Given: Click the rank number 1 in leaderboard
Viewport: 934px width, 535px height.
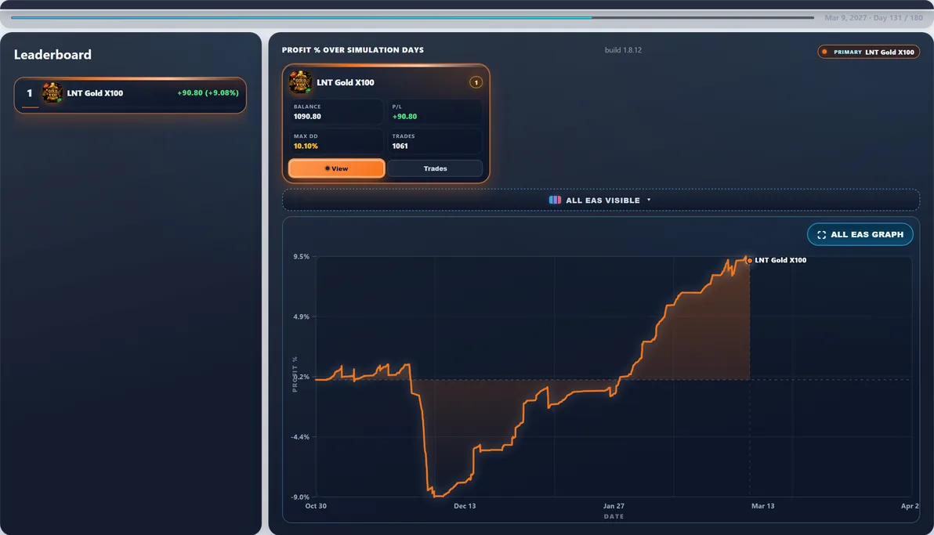Looking at the screenshot, I should (29, 93).
